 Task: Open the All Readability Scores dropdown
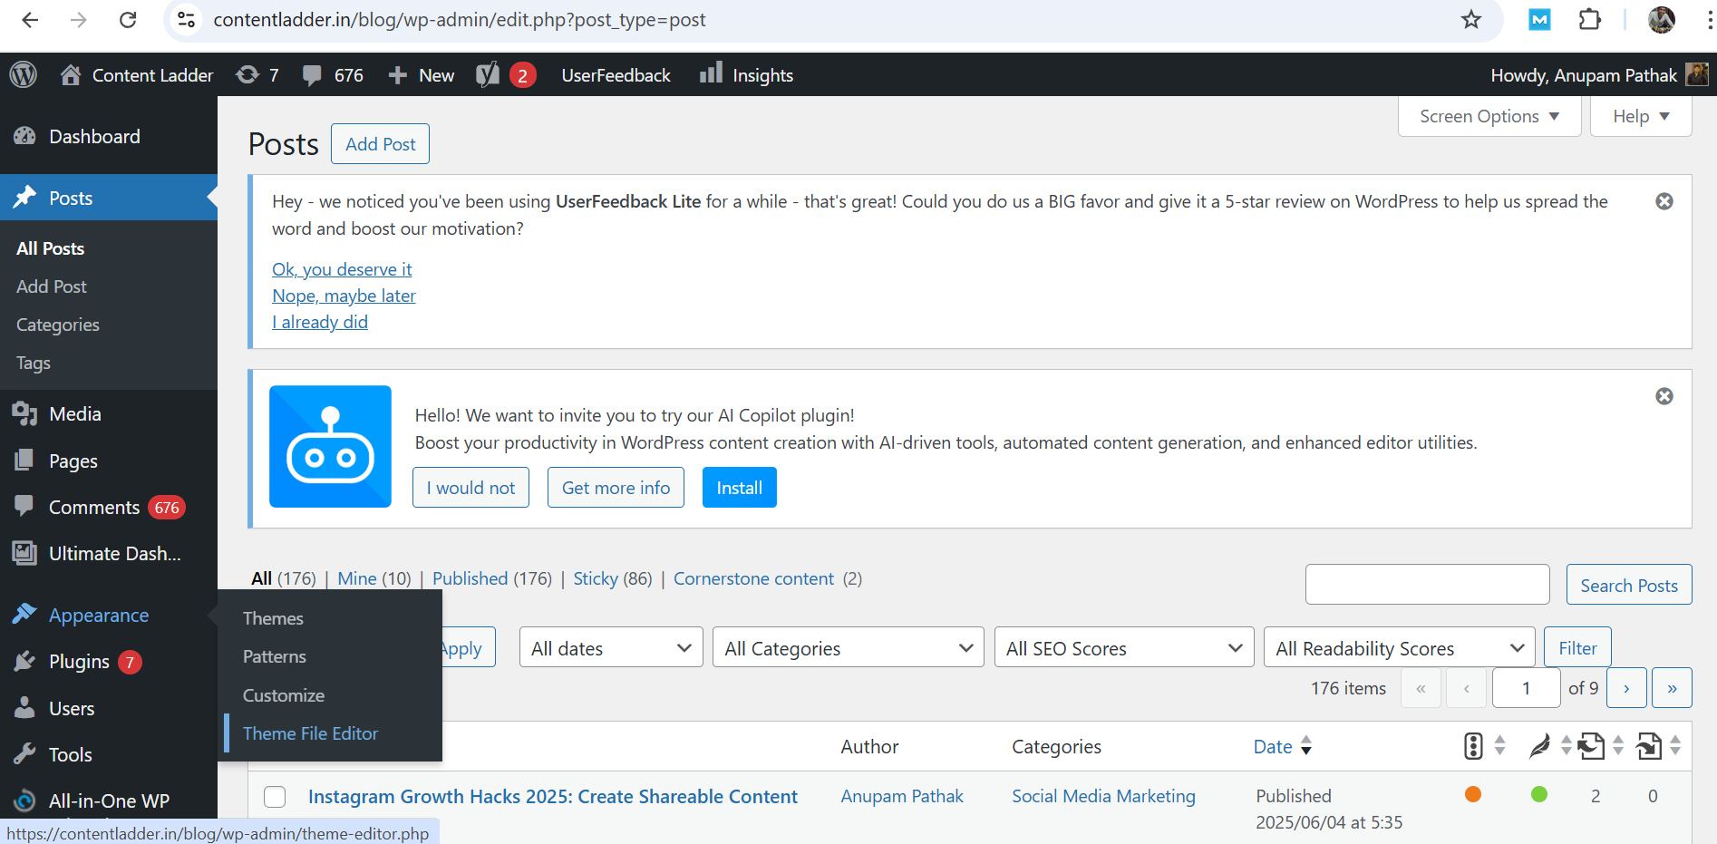point(1400,648)
